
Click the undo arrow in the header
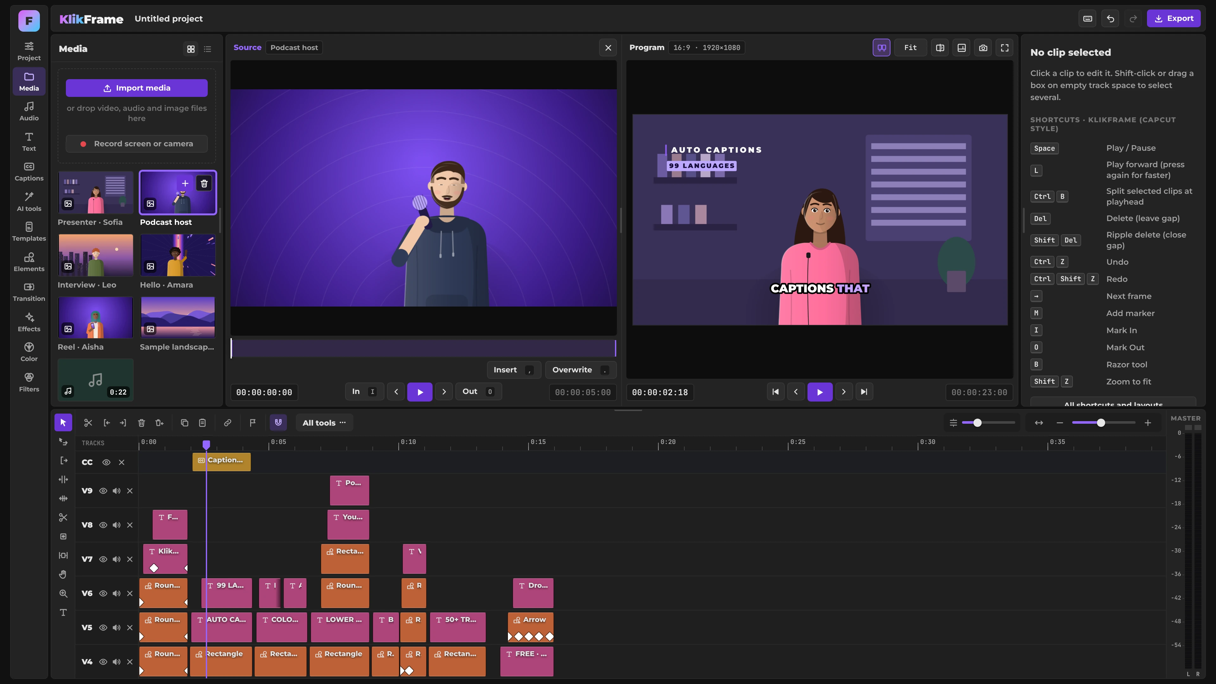pyautogui.click(x=1110, y=18)
